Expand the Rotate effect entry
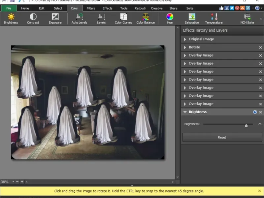Screen dimensions: 264x198 tap(185, 47)
